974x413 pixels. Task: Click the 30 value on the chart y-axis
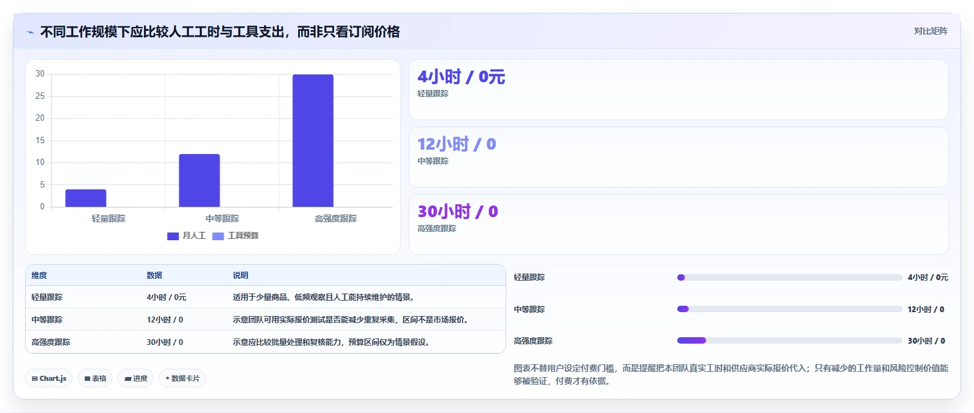[40, 74]
